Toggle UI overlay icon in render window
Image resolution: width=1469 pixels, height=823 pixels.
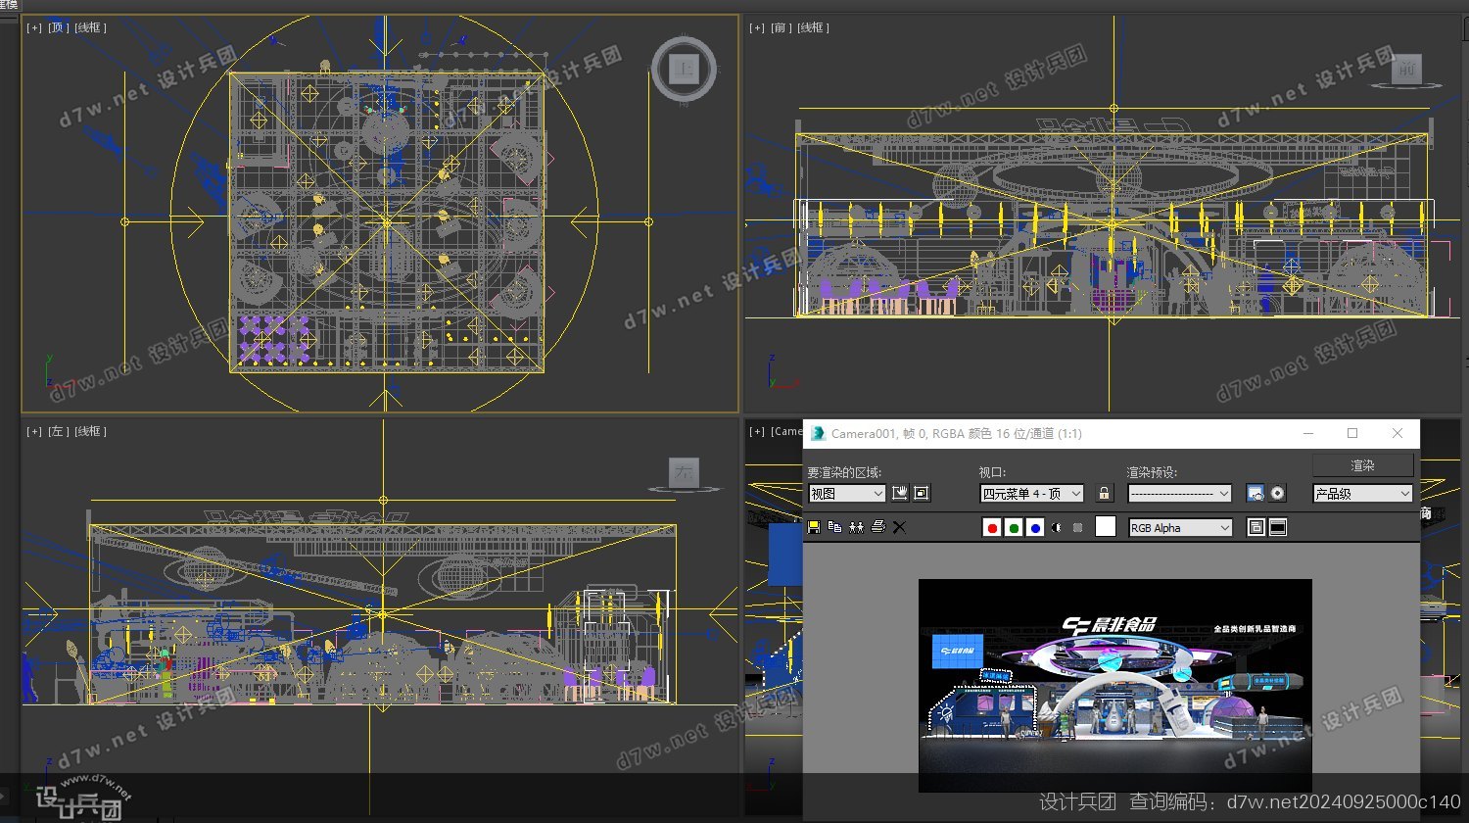click(x=1256, y=527)
